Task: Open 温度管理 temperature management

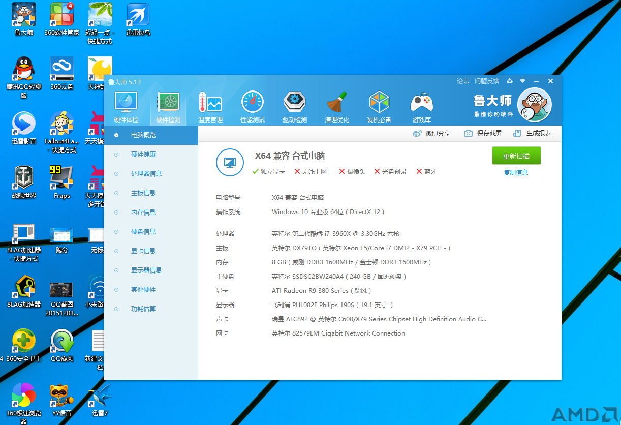Action: (210, 107)
